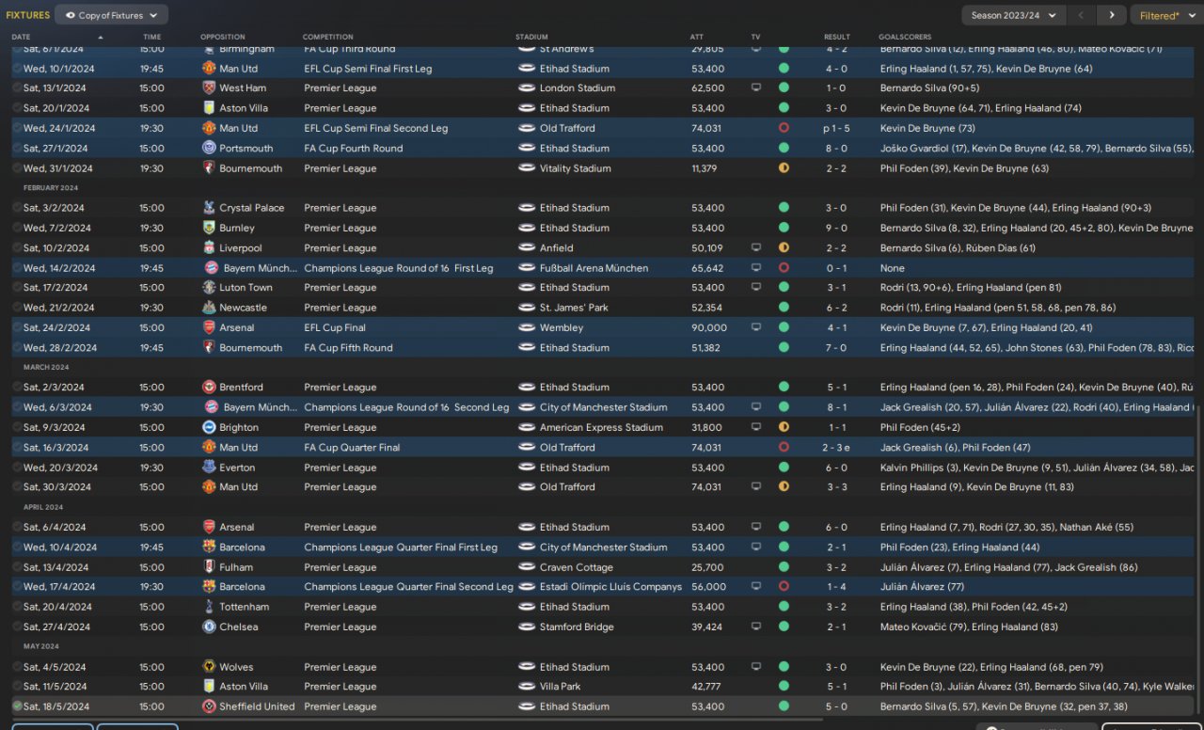Click the goalscorers text for Chelsea match
The image size is (1204, 730).
click(969, 627)
